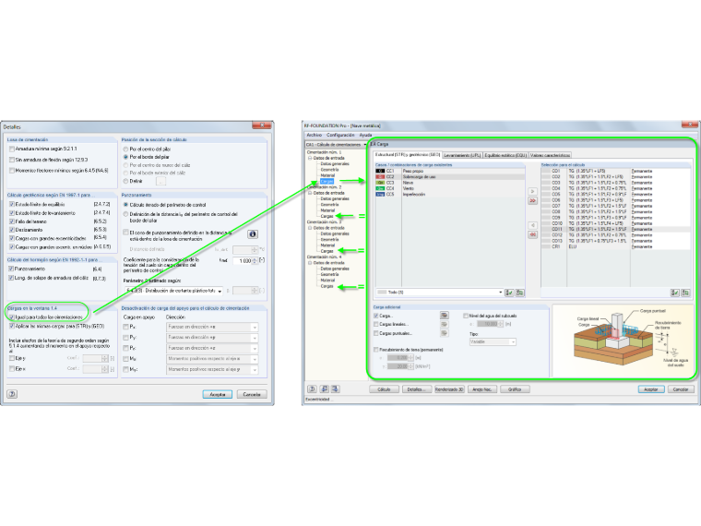Image resolution: width=701 pixels, height=526 pixels.
Task: Click the help icon in RF-FOUNDATION Pro window
Action: tap(312, 389)
